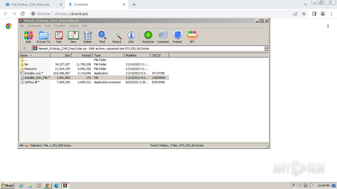Sort files by Name column header
Screen dimensions: 337x189
pos(34,55)
